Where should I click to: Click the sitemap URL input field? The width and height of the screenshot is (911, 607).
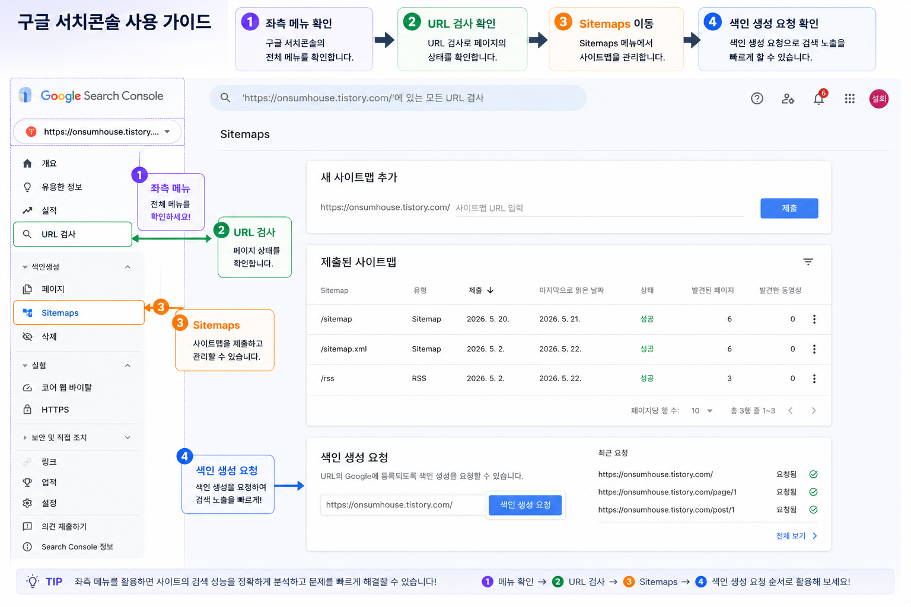point(600,208)
